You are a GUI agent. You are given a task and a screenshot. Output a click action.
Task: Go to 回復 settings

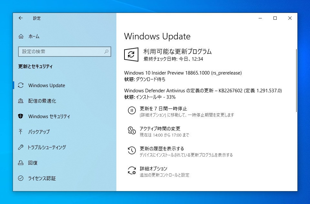click(33, 163)
